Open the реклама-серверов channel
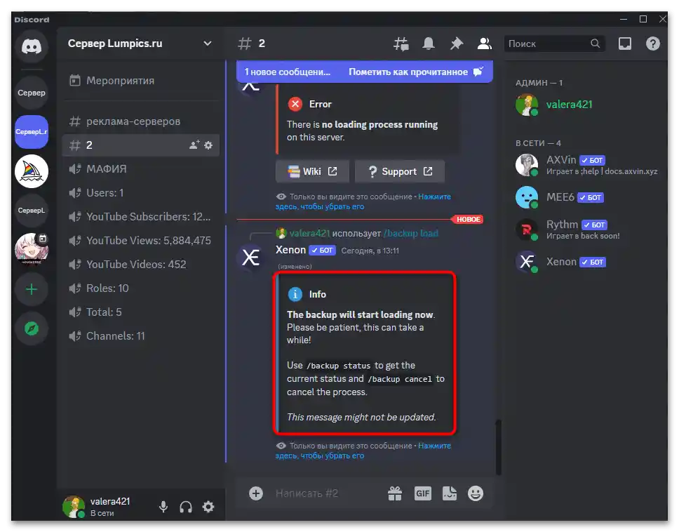Viewport: 679px width, 532px height. point(141,121)
